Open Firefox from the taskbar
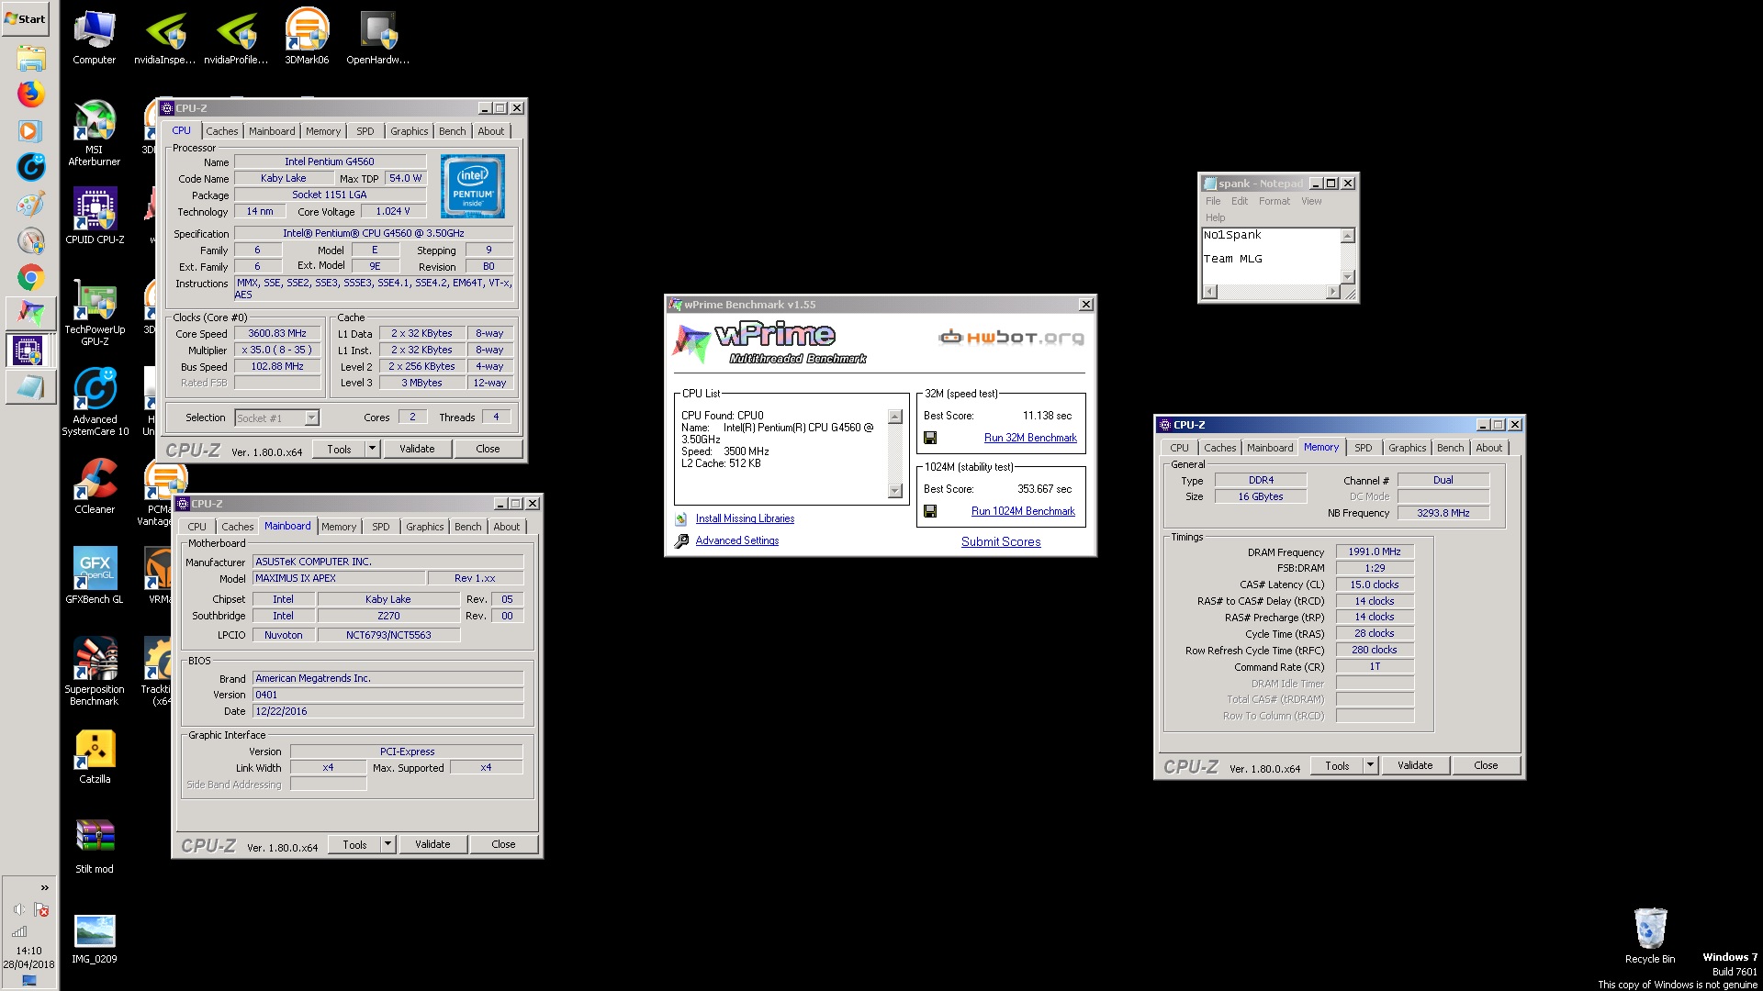 click(x=30, y=94)
